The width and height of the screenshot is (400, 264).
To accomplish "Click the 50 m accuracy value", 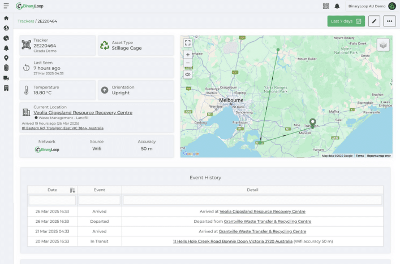I will click(147, 148).
